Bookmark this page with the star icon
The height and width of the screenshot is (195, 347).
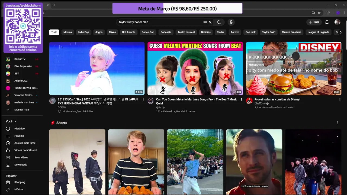click(x=319, y=13)
